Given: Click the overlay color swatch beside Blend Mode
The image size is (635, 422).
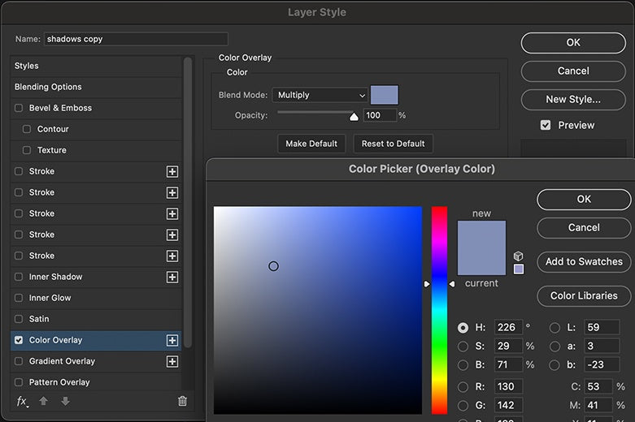Looking at the screenshot, I should tap(385, 95).
